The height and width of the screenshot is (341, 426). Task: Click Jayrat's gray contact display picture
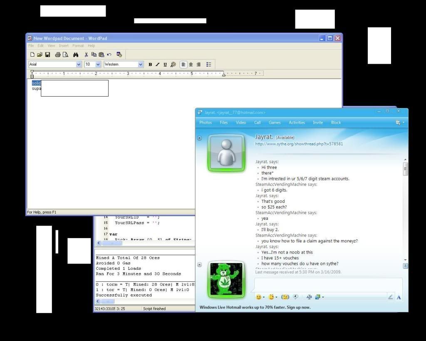[226, 153]
